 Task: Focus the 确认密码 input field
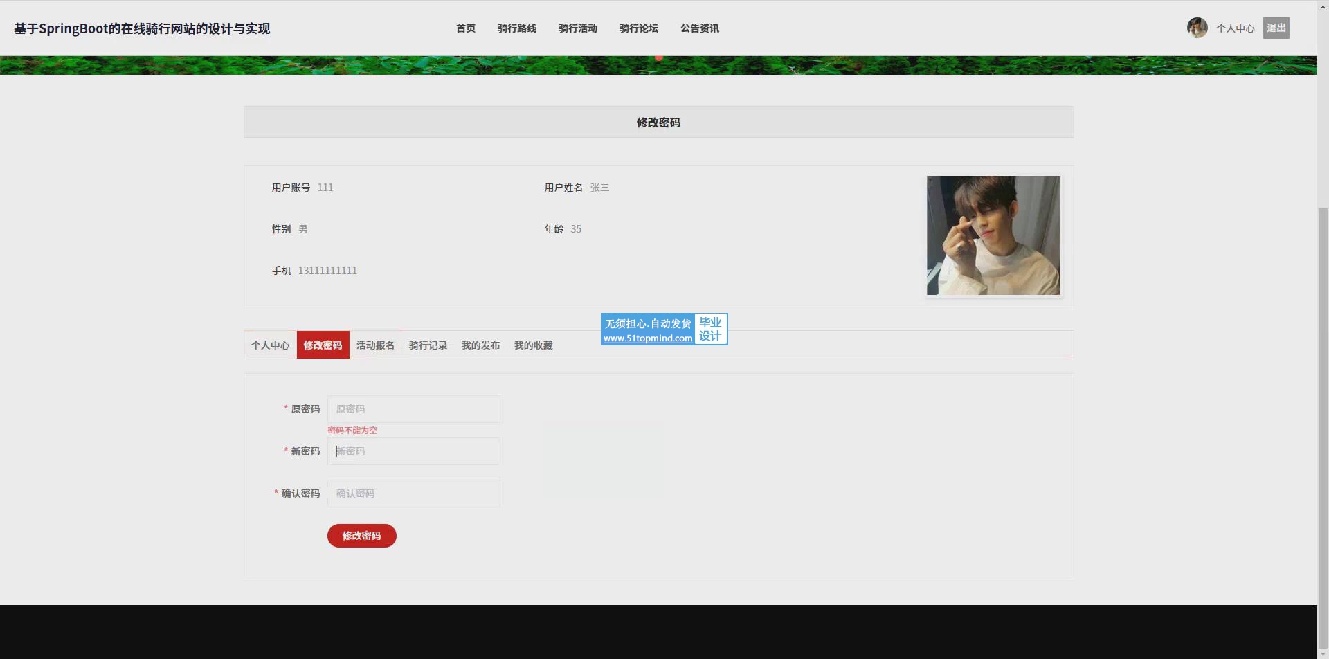point(414,494)
